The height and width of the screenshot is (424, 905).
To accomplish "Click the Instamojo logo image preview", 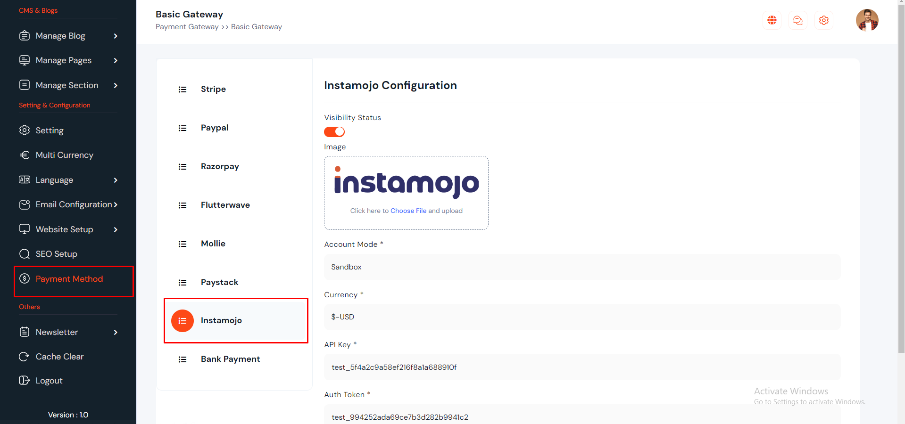I will click(407, 182).
